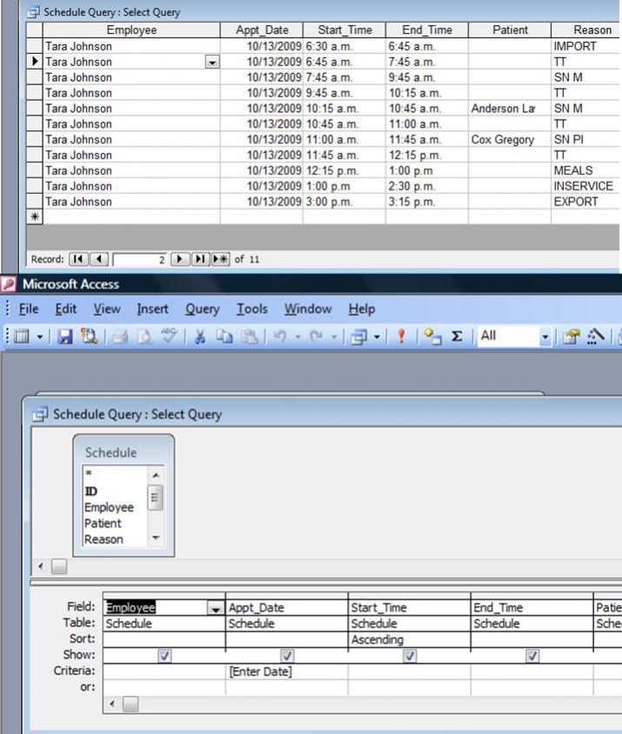Click the new record asterisk row selector
Screen dimensions: 622x734
point(35,217)
